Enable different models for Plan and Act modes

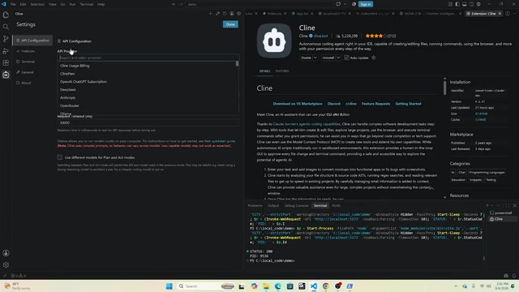[x=59, y=157]
